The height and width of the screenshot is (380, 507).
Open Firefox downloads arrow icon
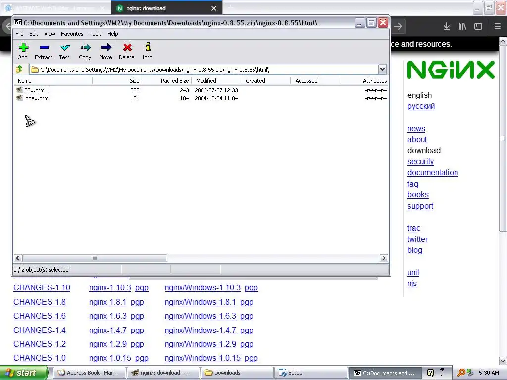[447, 27]
